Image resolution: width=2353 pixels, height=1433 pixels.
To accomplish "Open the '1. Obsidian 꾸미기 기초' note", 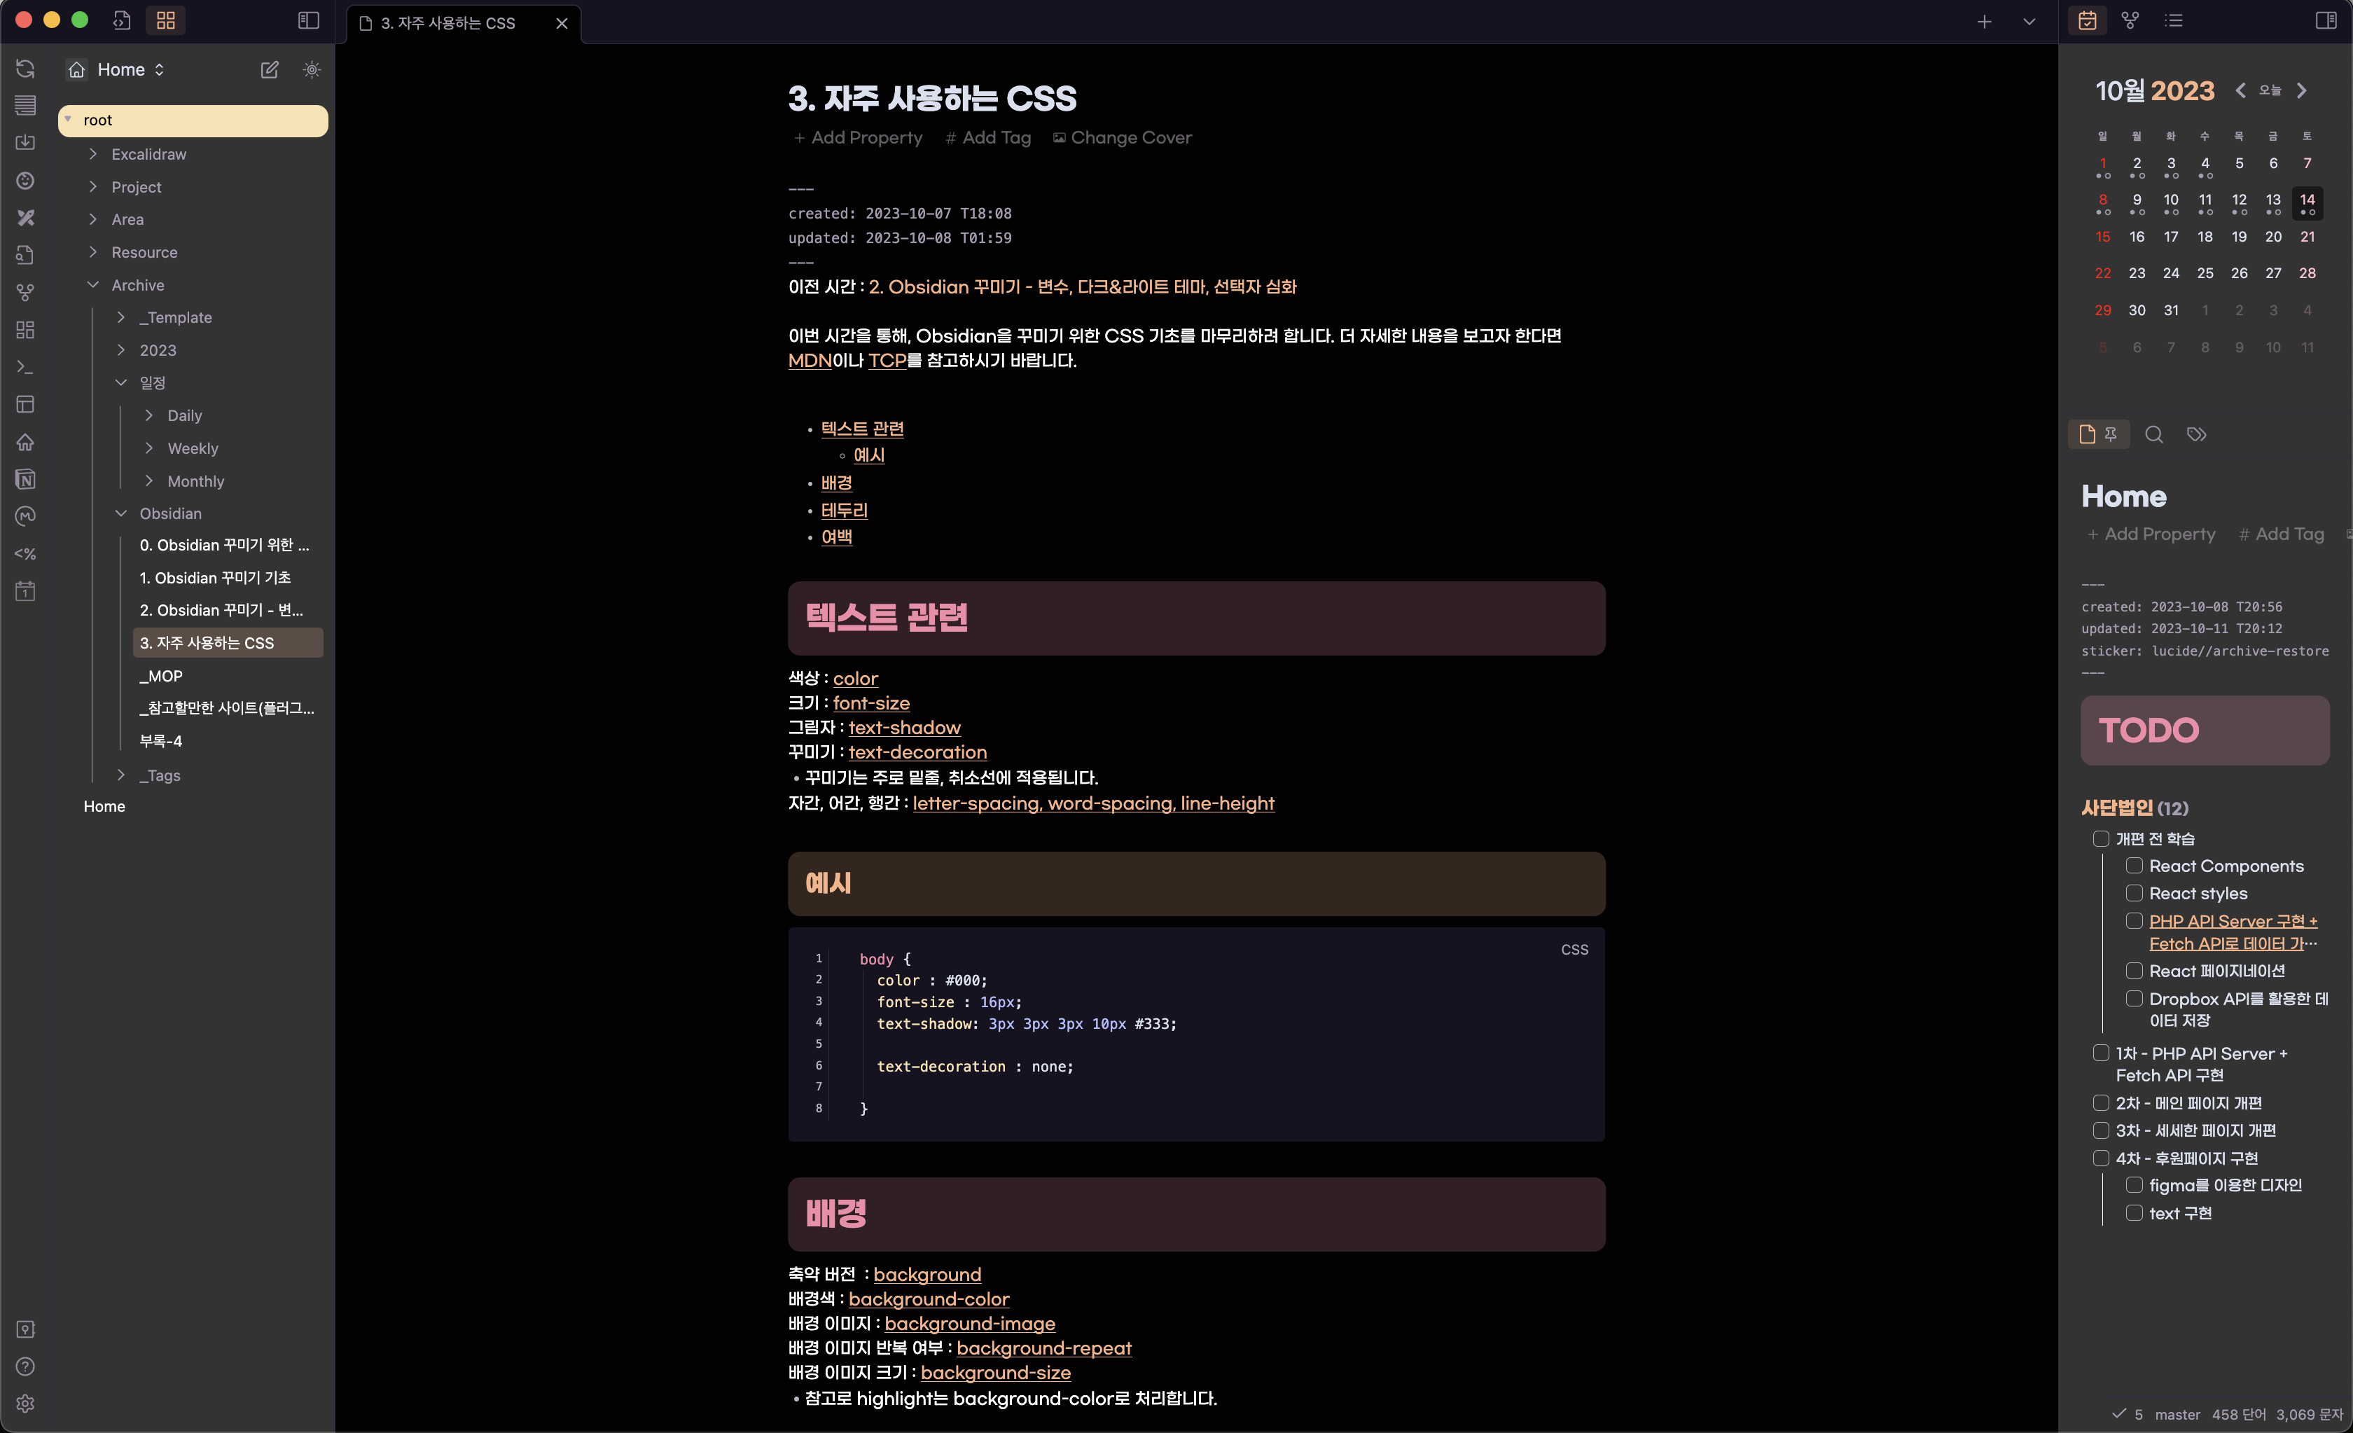I will click(x=215, y=577).
